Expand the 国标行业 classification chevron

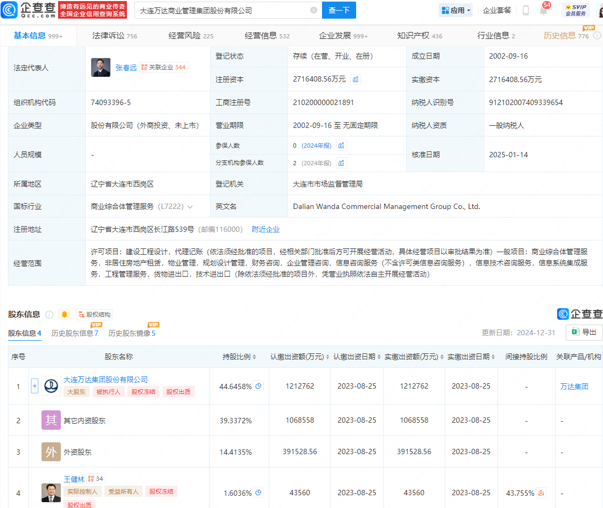coord(190,207)
